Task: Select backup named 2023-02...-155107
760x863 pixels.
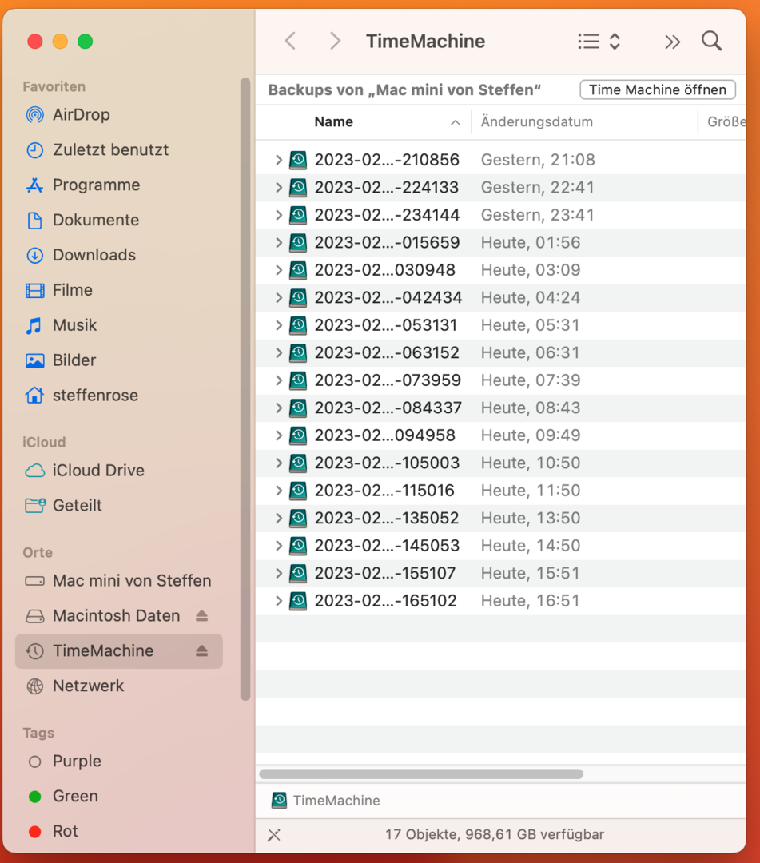Action: (385, 573)
